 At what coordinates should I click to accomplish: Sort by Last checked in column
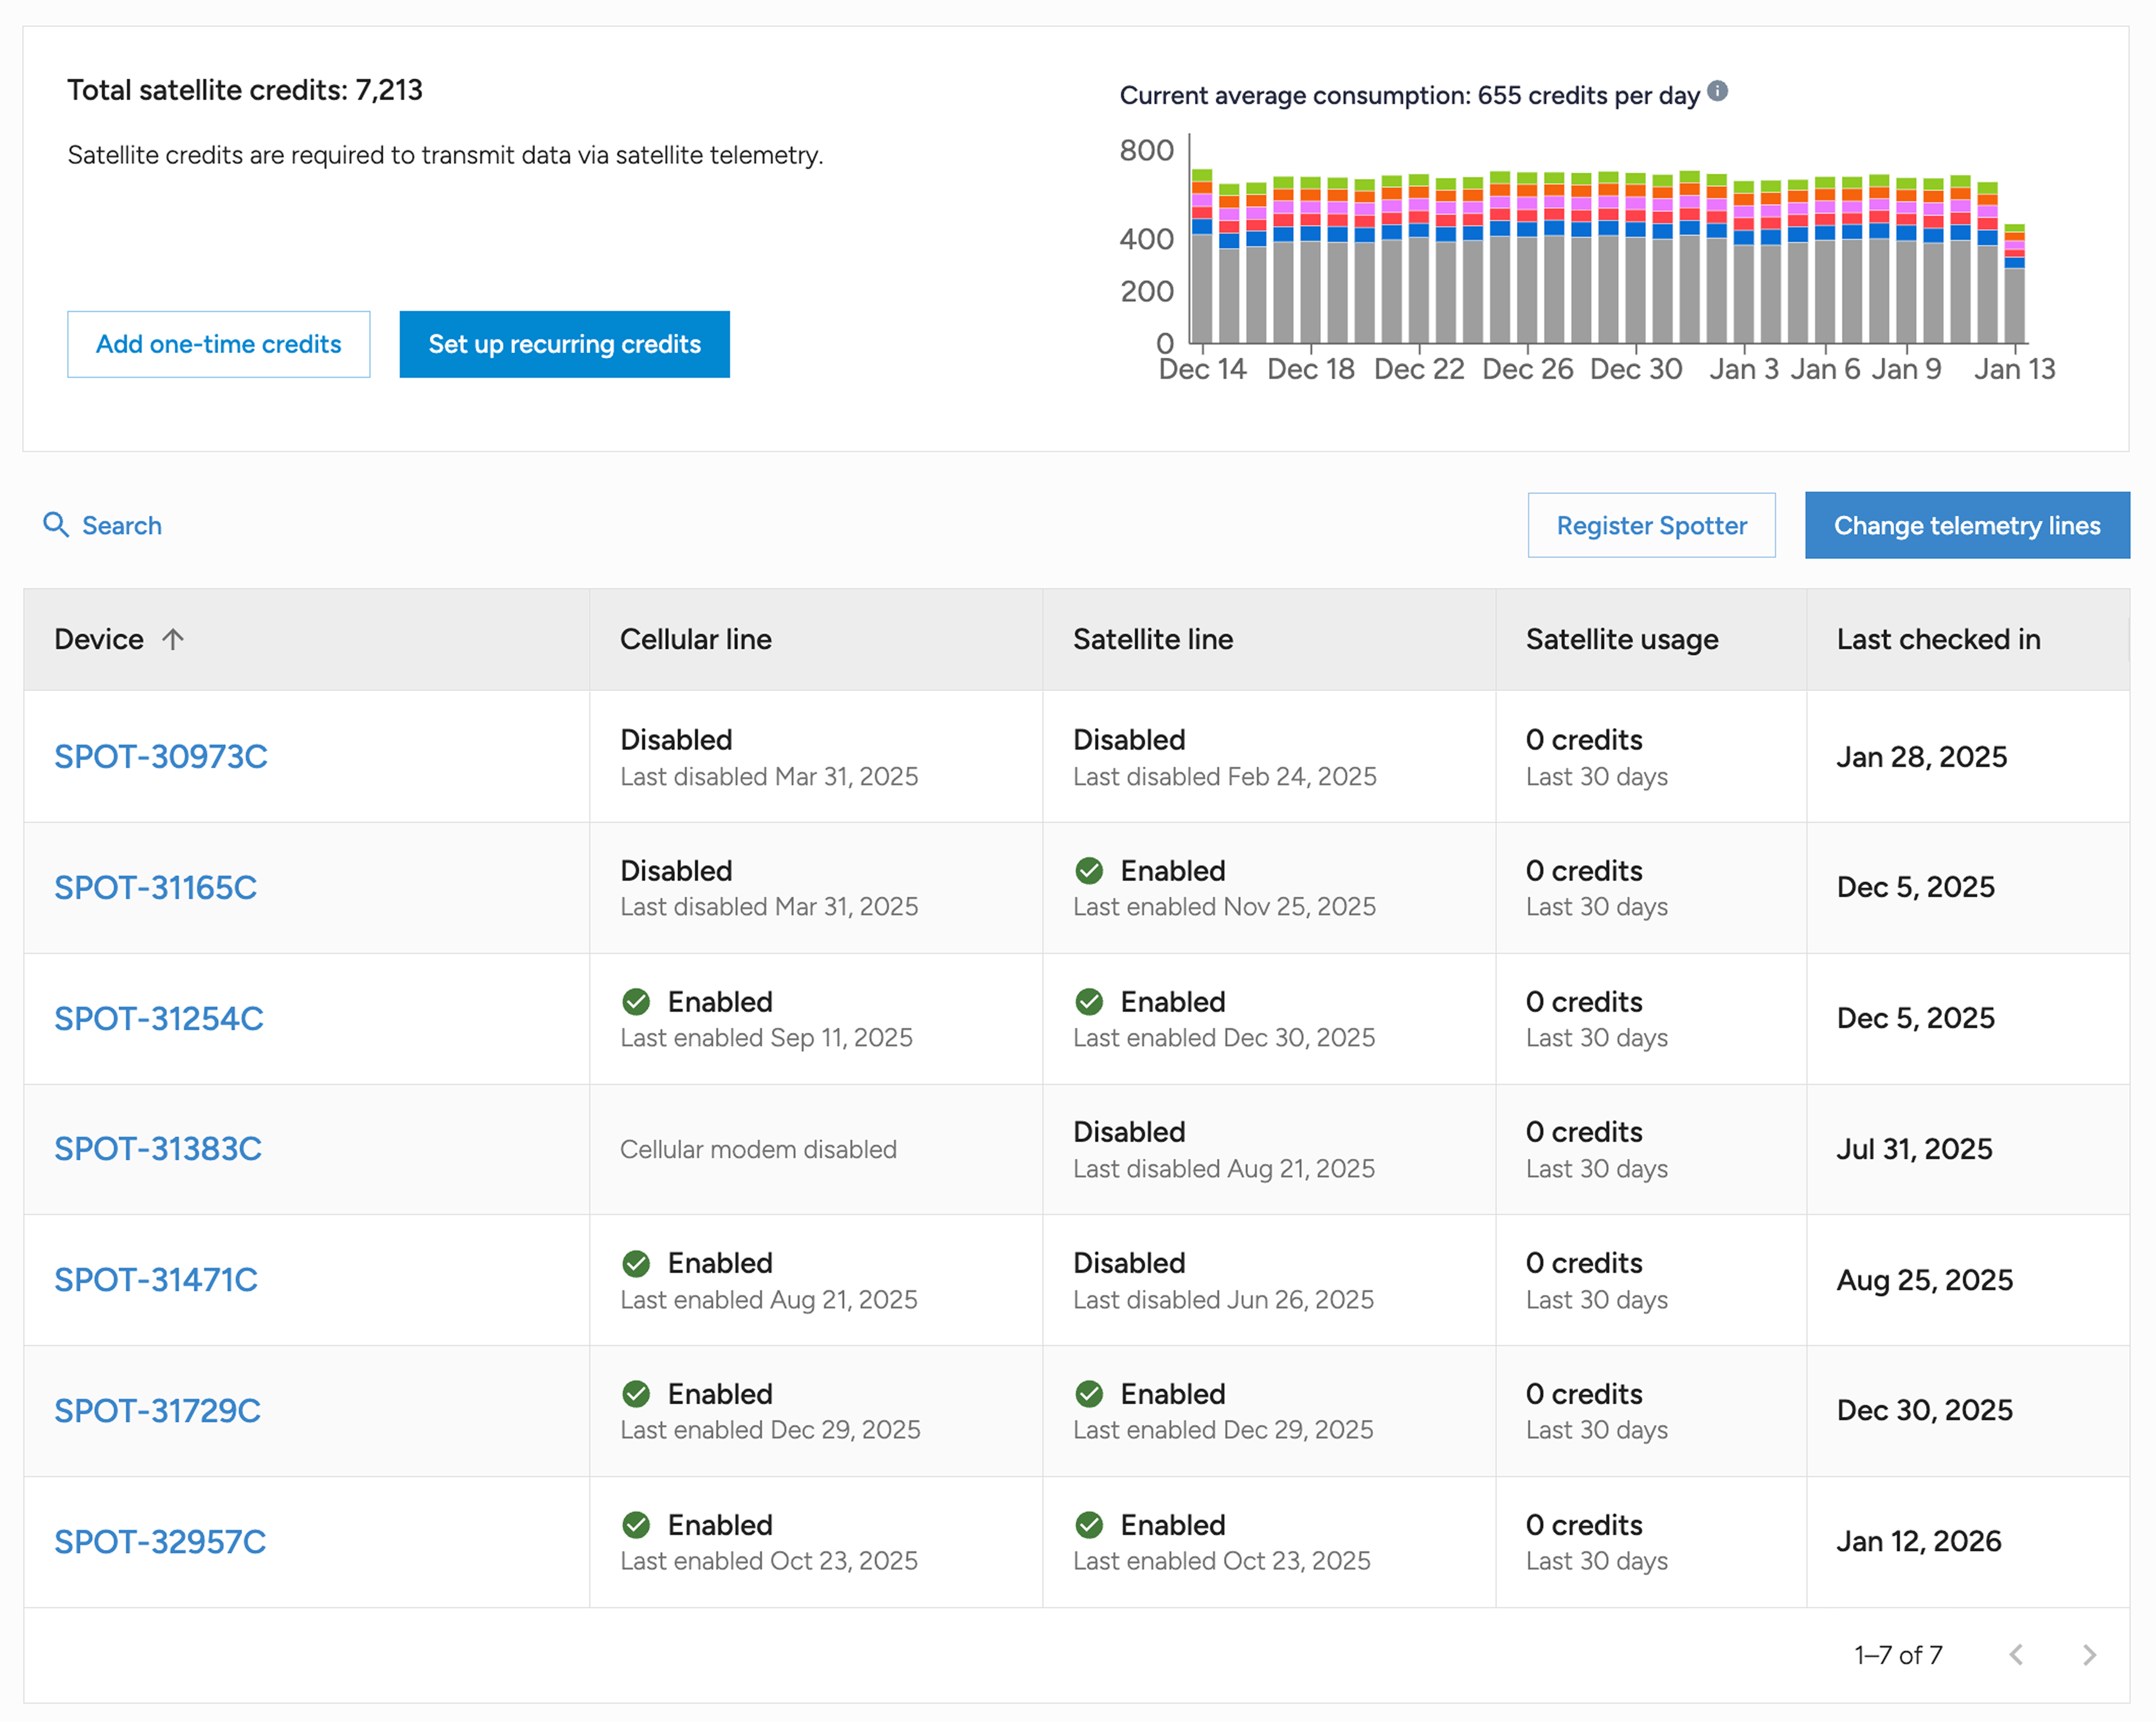(x=1937, y=639)
